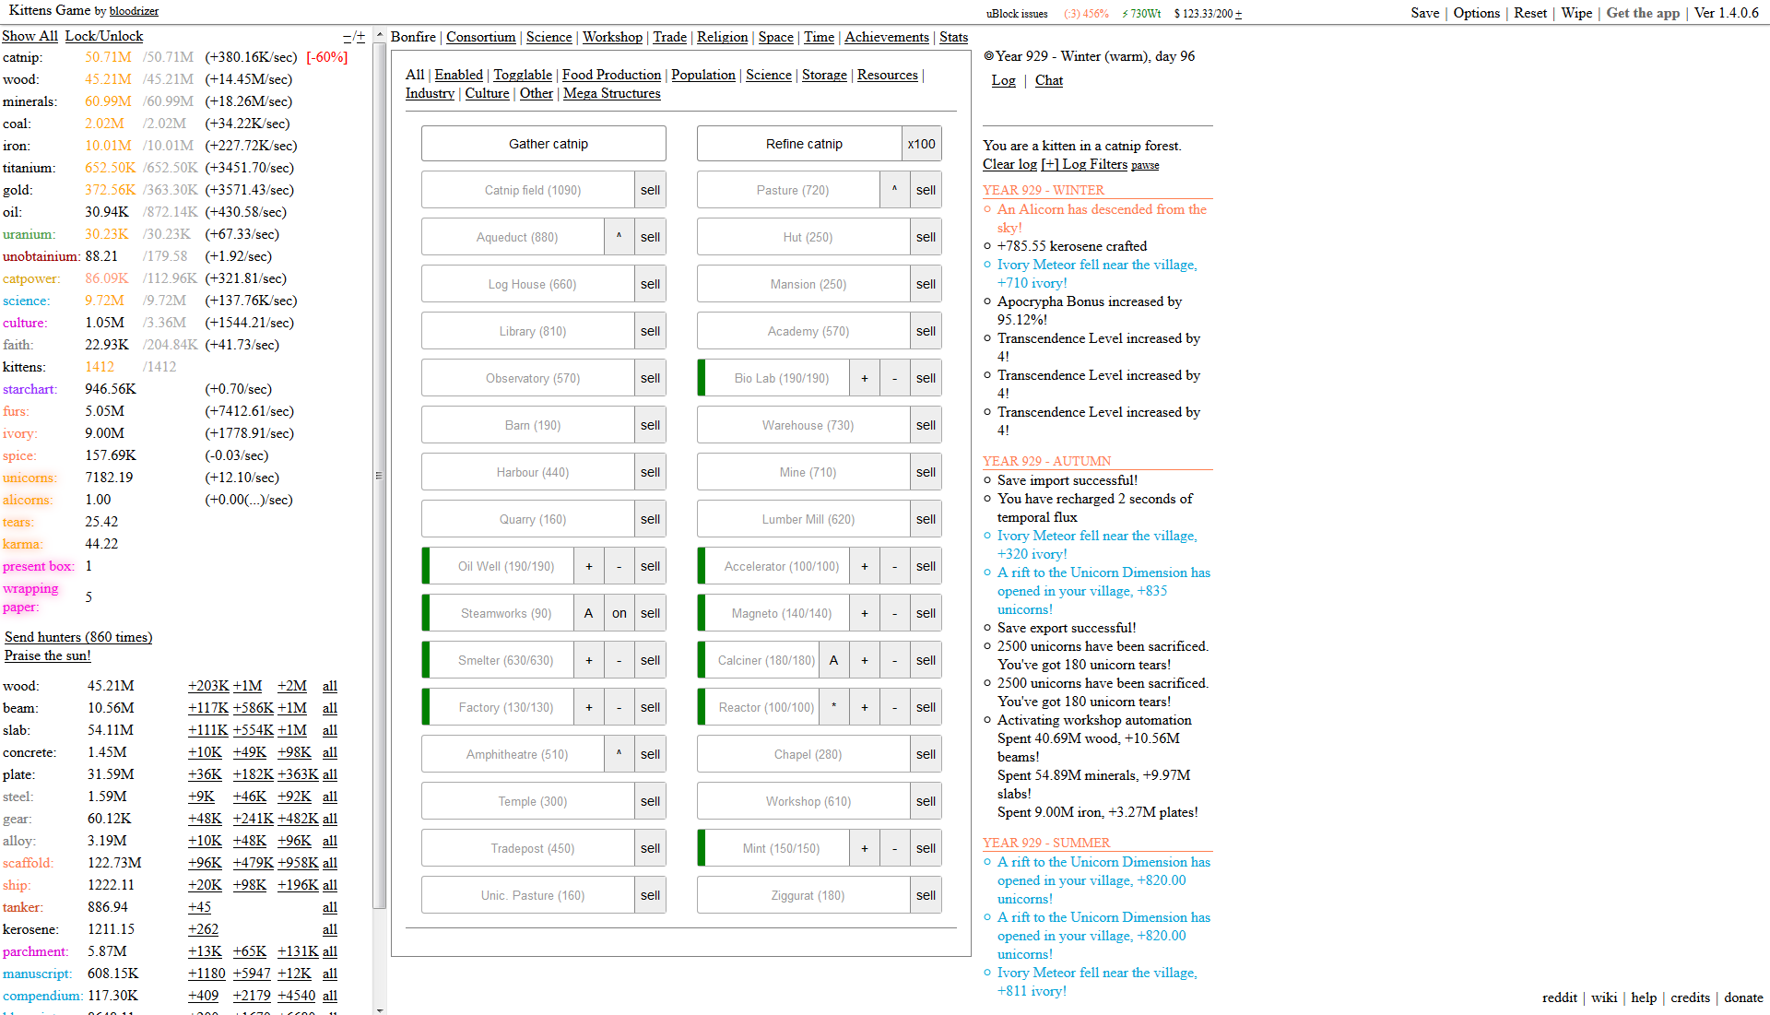The width and height of the screenshot is (1770, 1015).
Task: Toggle Calciner automation A button
Action: (833, 660)
